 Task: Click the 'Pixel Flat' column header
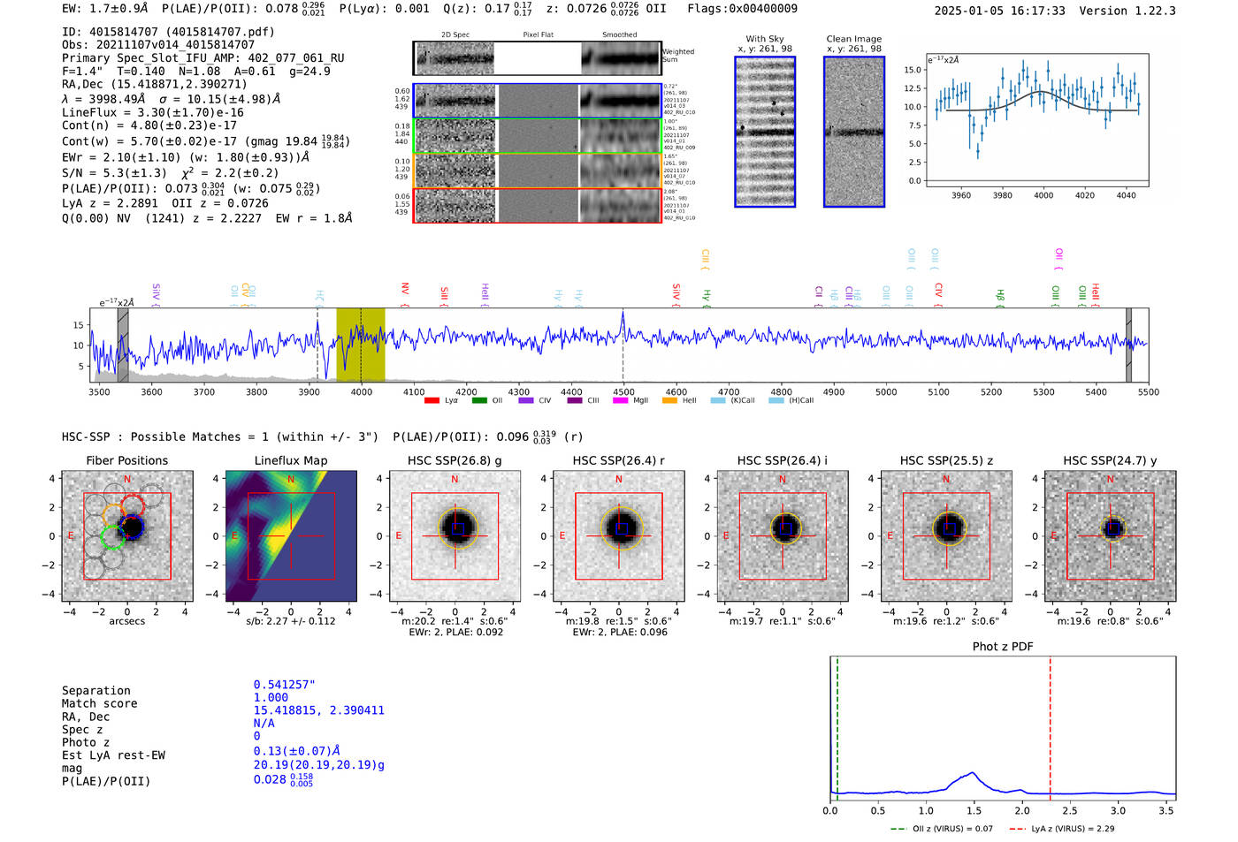click(538, 34)
